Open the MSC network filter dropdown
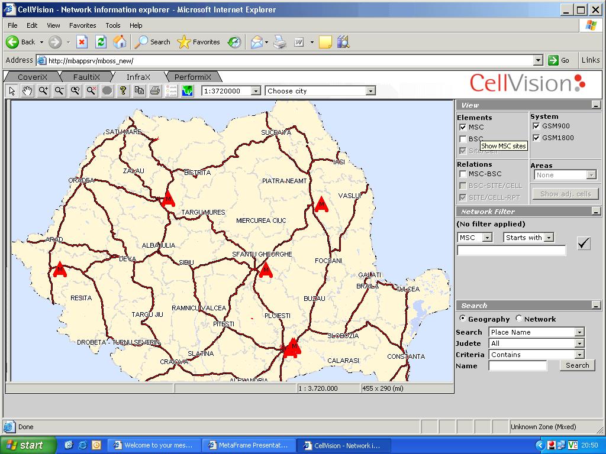This screenshot has height=454, width=606. (x=488, y=238)
